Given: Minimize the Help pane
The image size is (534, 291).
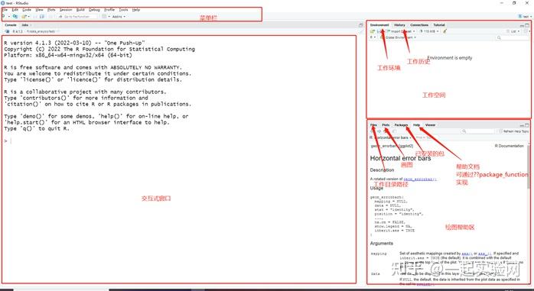Looking at the screenshot, I should pos(522,125).
